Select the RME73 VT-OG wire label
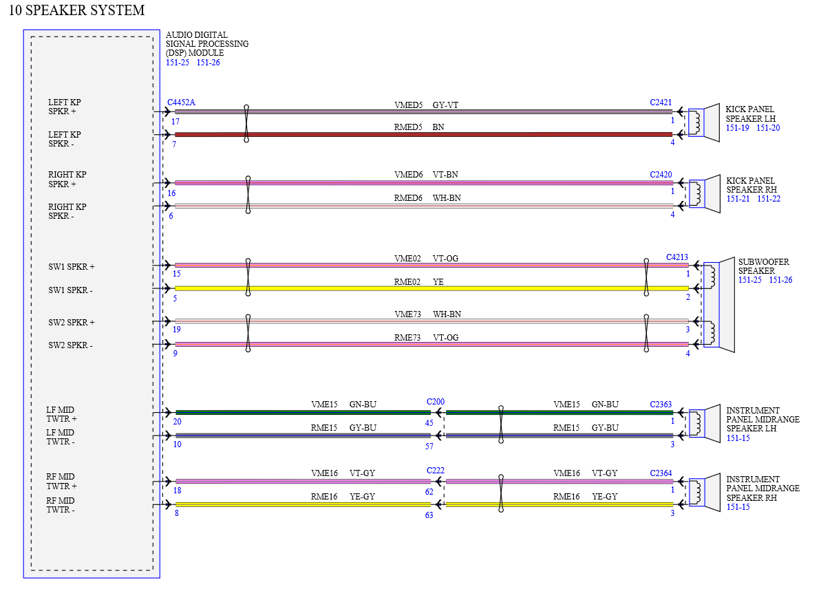The height and width of the screenshot is (602, 821). (x=426, y=338)
